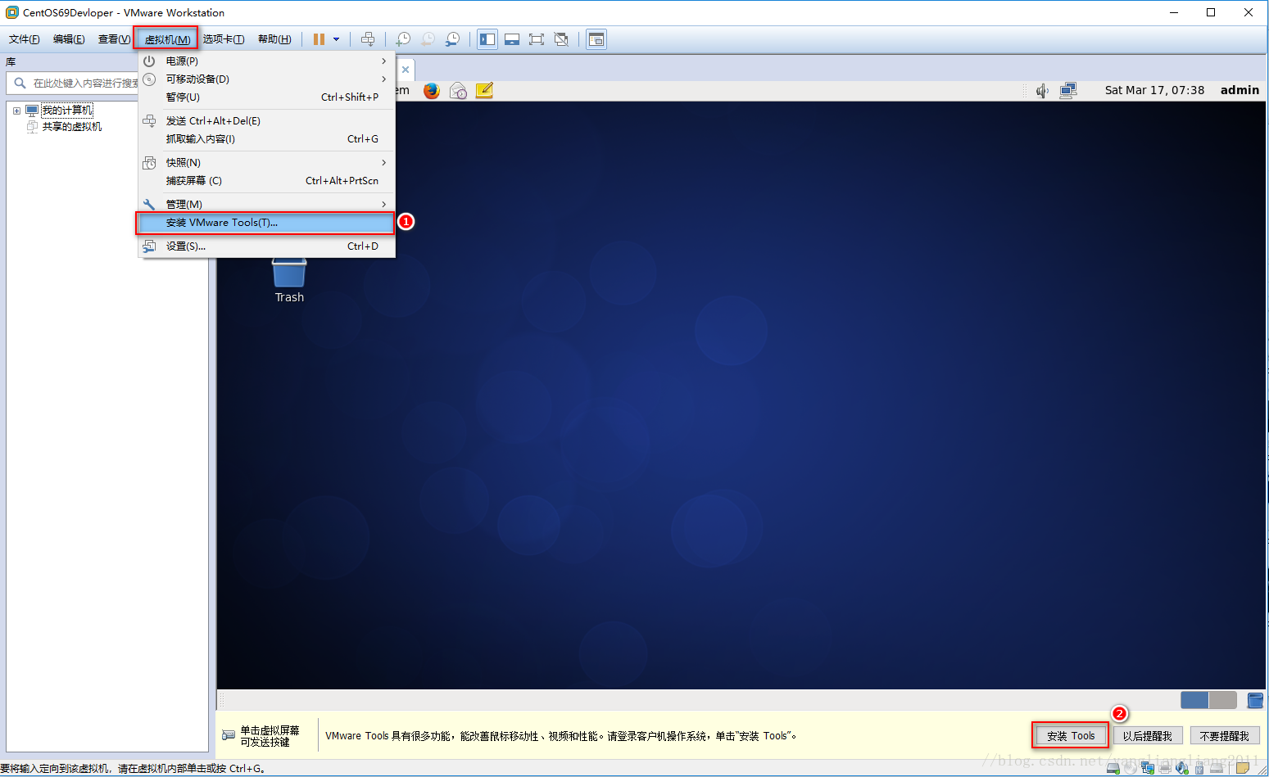The width and height of the screenshot is (1269, 777).
Task: Click the send Ctrl+Alt+Del toolbar icon
Action: [368, 39]
